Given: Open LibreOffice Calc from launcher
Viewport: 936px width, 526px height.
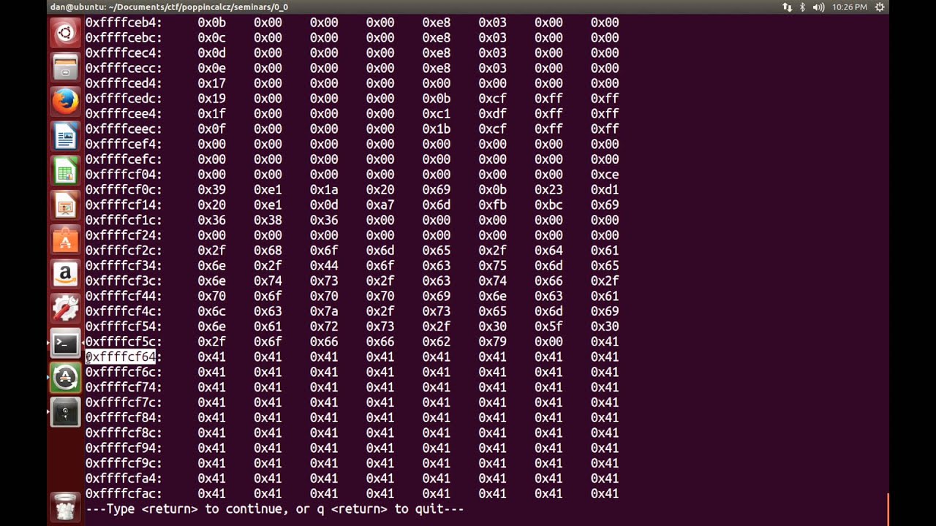Looking at the screenshot, I should [65, 171].
